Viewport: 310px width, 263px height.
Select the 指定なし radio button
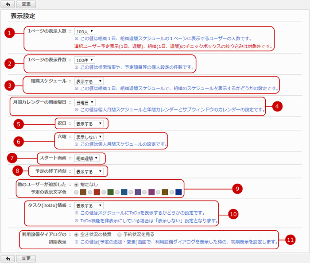pos(76,185)
